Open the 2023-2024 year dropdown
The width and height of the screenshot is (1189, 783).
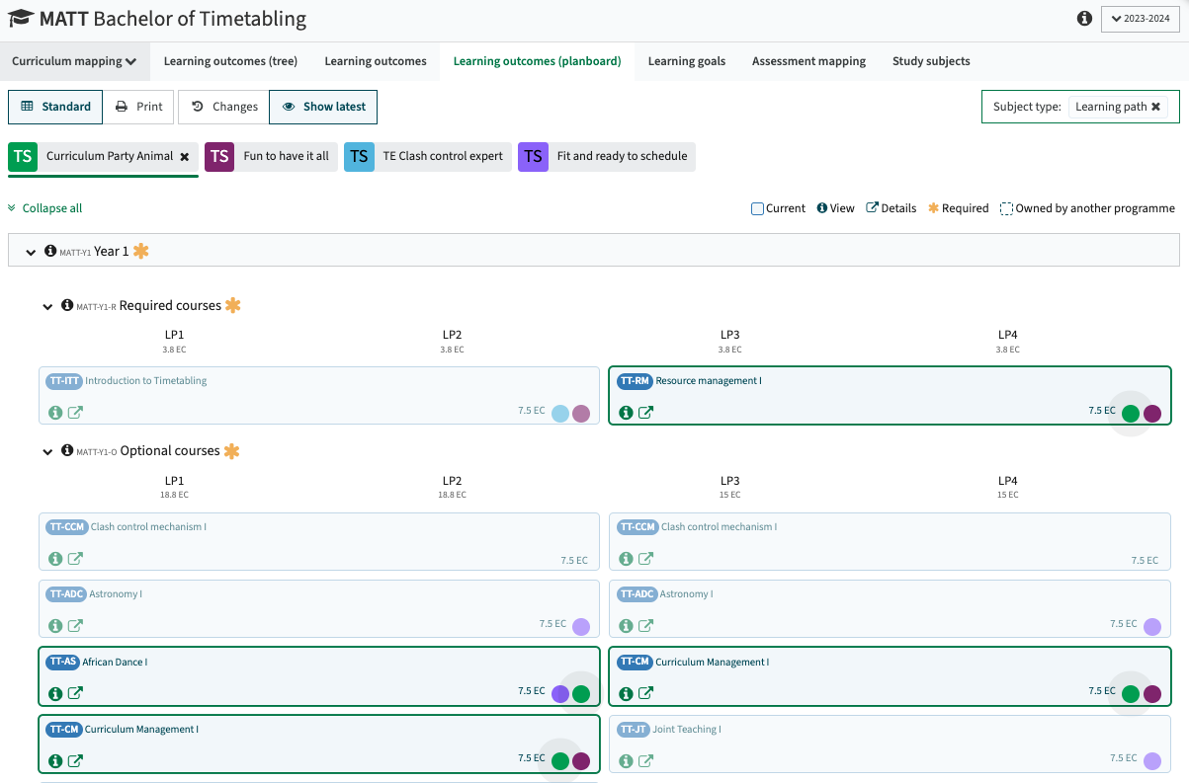[1140, 19]
